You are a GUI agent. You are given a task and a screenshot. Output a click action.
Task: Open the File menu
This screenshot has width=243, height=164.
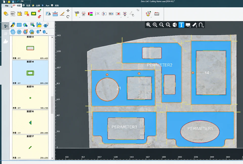[7, 6]
